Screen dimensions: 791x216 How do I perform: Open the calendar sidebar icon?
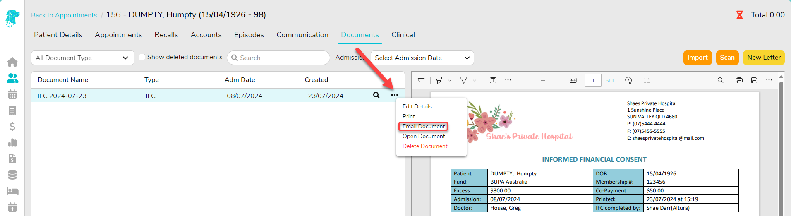click(x=12, y=94)
